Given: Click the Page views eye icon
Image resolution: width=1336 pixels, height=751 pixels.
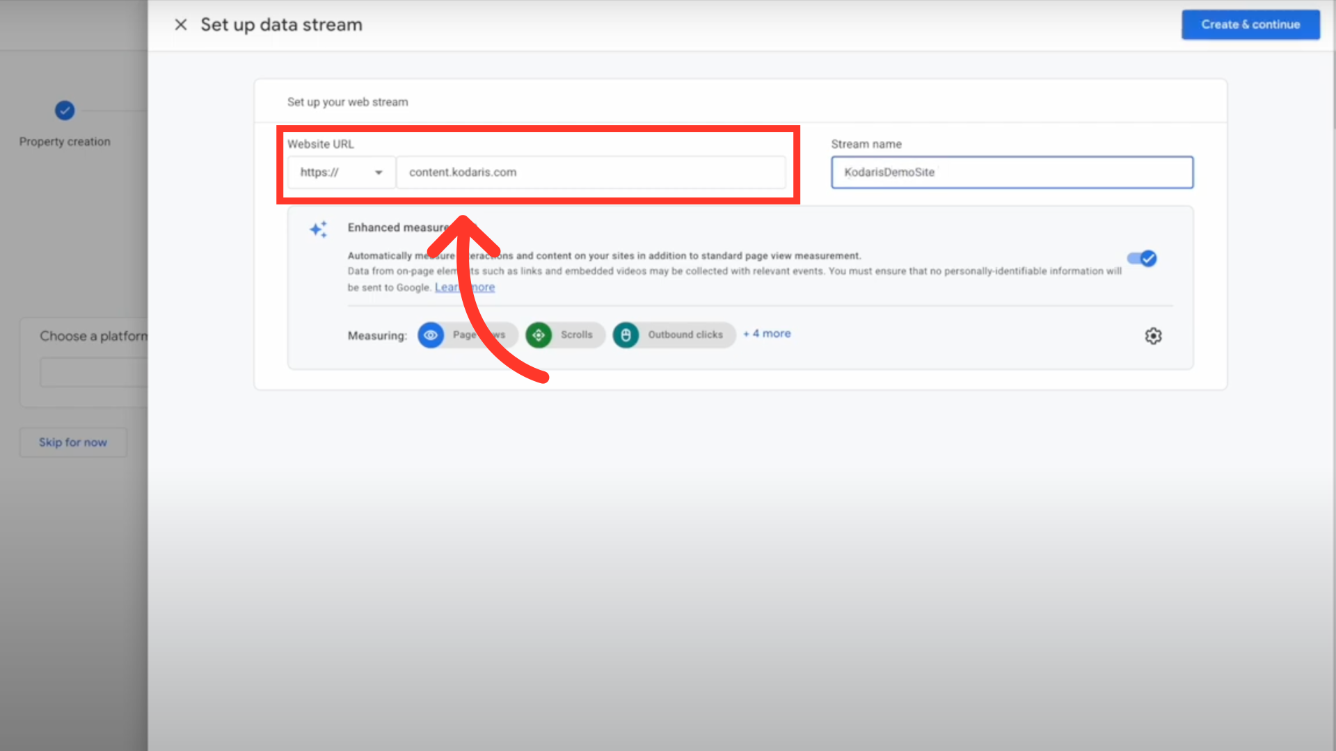Looking at the screenshot, I should click(431, 335).
